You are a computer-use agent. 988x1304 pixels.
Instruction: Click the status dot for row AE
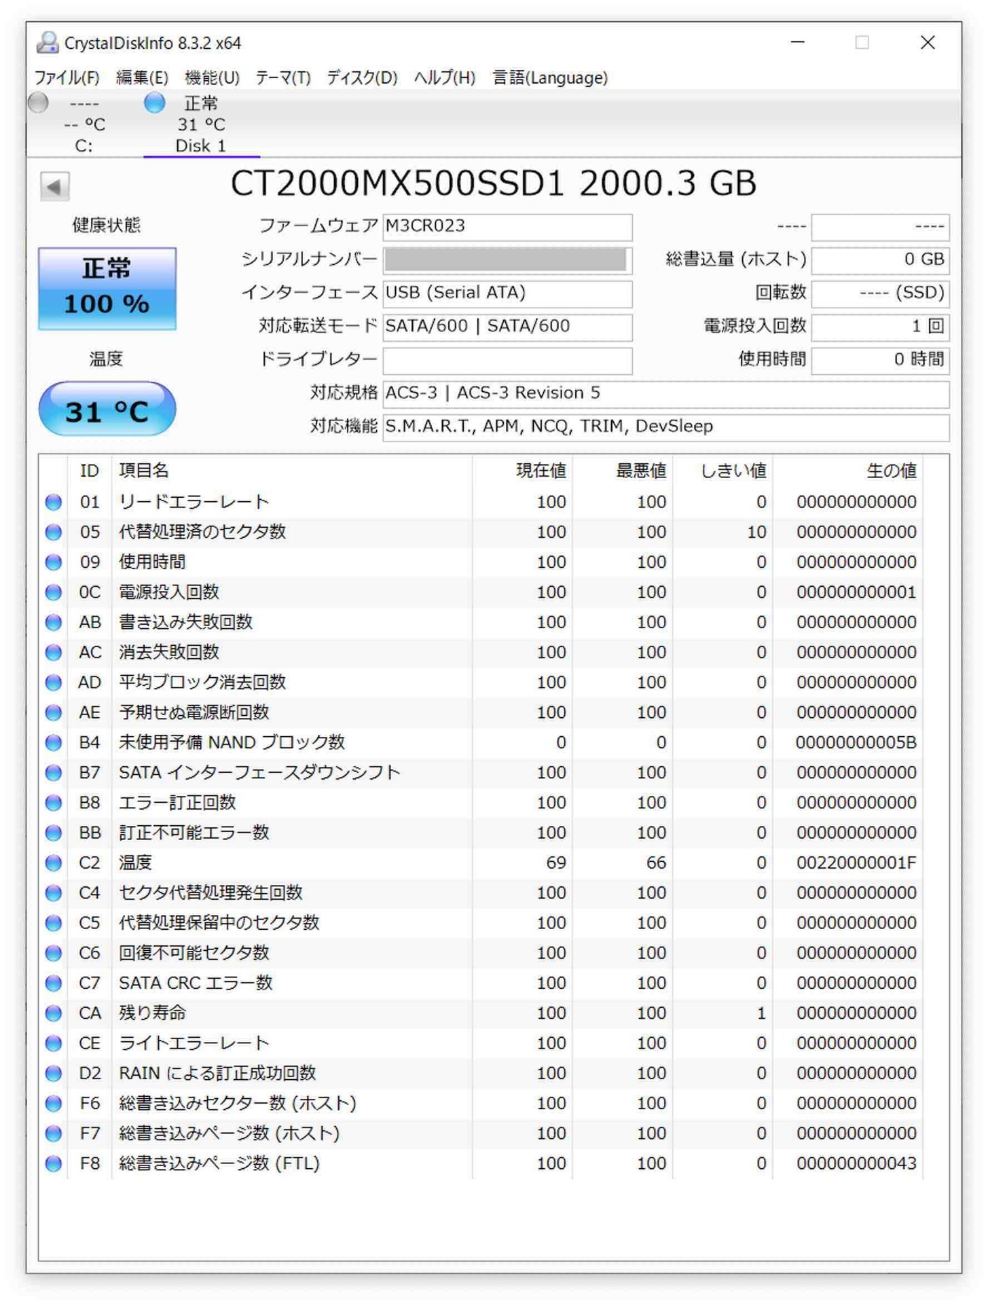pyautogui.click(x=54, y=712)
